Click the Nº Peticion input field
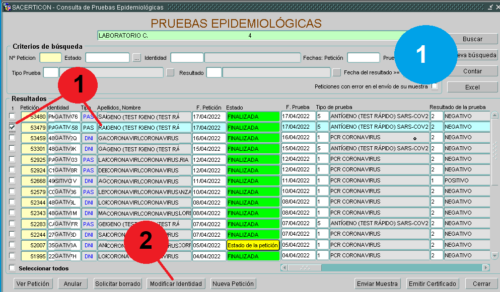Image resolution: width=500 pixels, height=292 pixels. pos(50,58)
